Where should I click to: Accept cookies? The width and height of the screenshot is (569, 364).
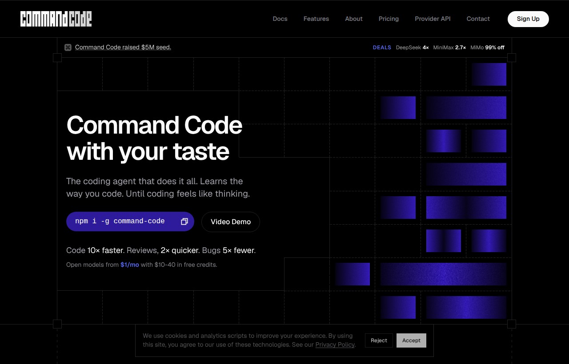tap(411, 340)
